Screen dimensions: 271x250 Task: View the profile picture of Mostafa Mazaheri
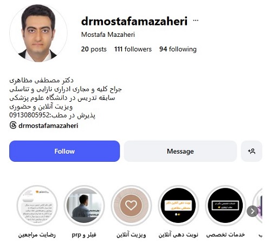point(38,33)
